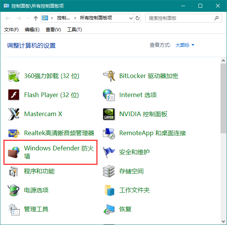
Task: Click BitLocker 驱动器加密 link
Action: (x=149, y=76)
